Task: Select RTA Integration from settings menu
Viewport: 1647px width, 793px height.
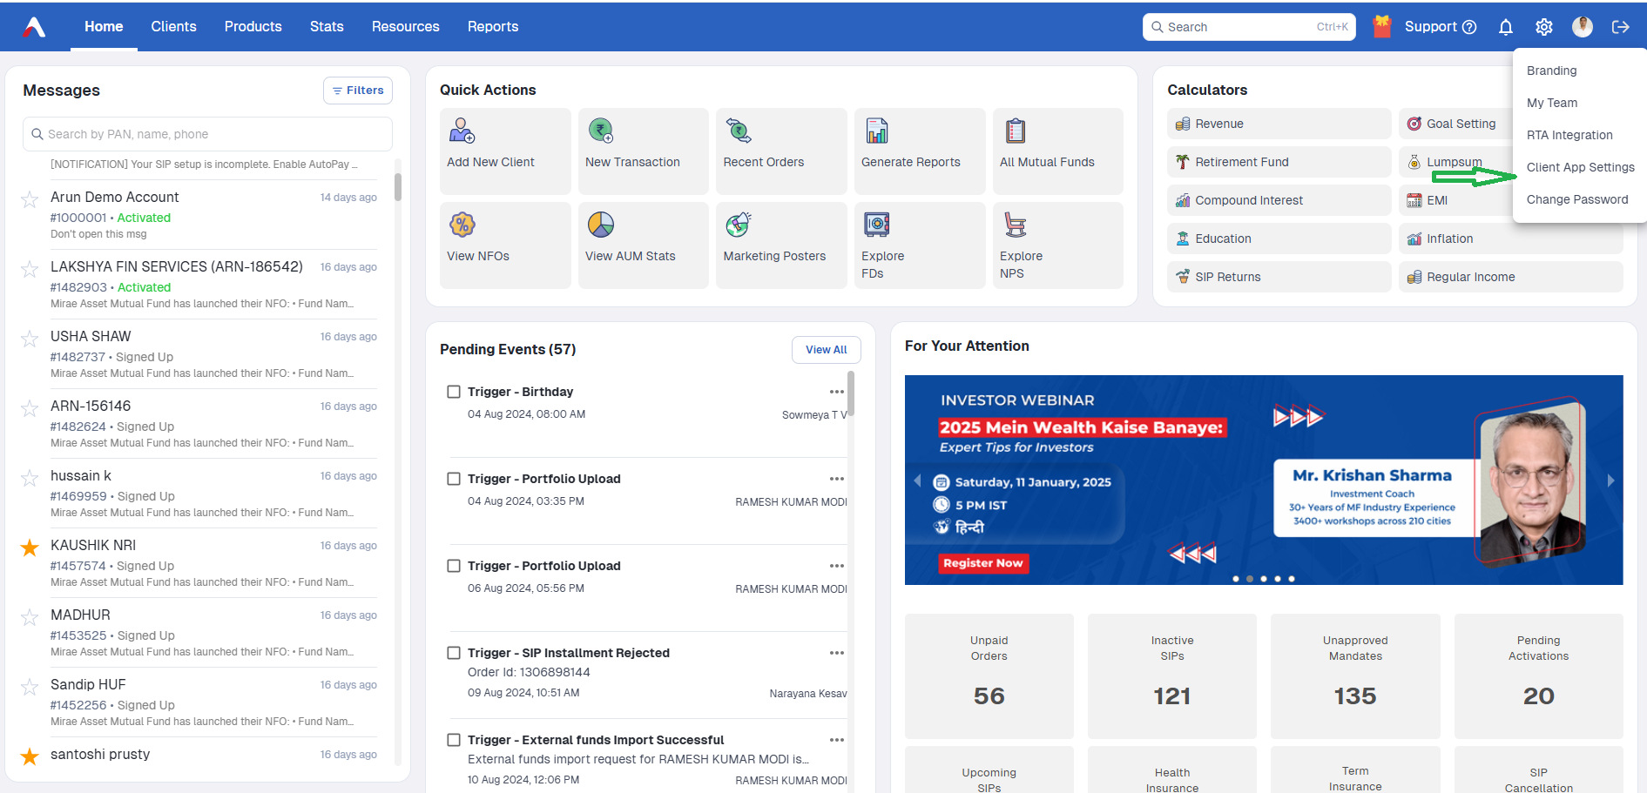Action: [x=1569, y=135]
